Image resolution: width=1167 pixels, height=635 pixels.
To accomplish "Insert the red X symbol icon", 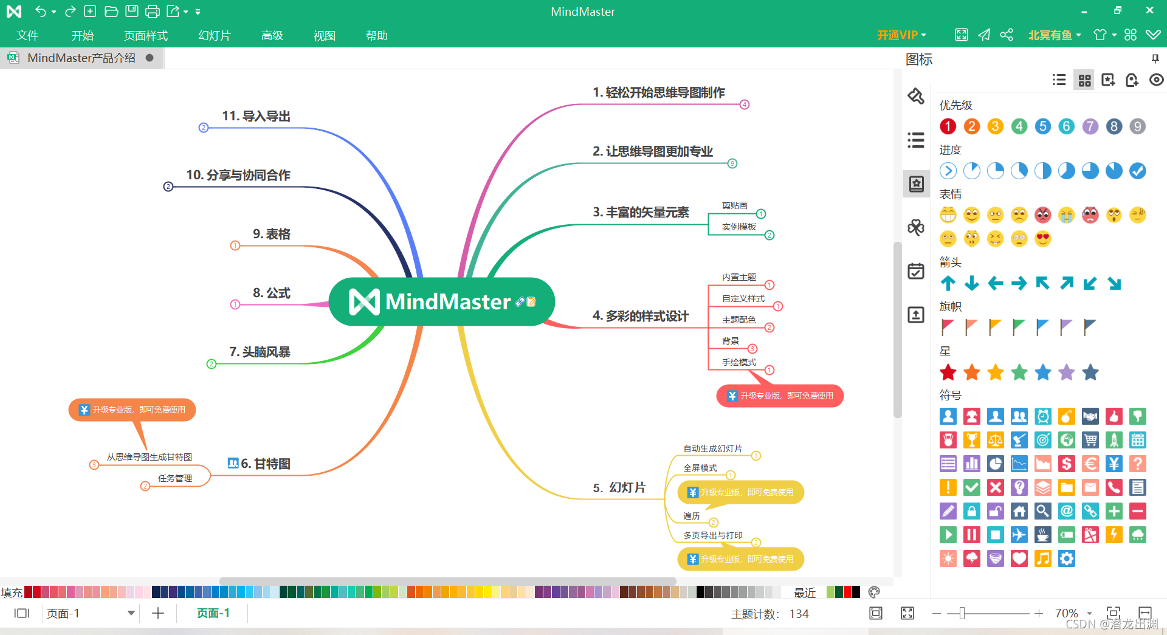I will [995, 487].
